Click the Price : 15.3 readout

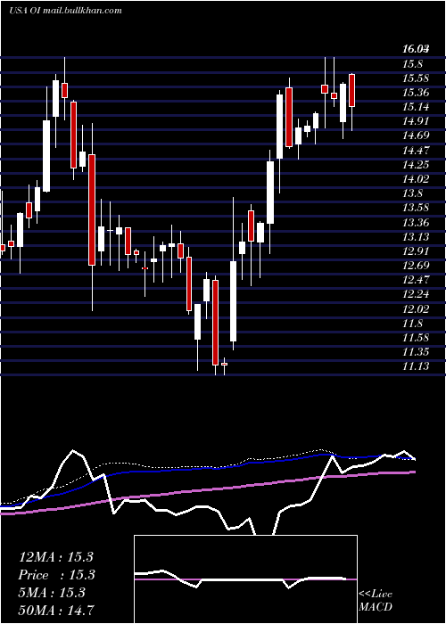(x=55, y=575)
